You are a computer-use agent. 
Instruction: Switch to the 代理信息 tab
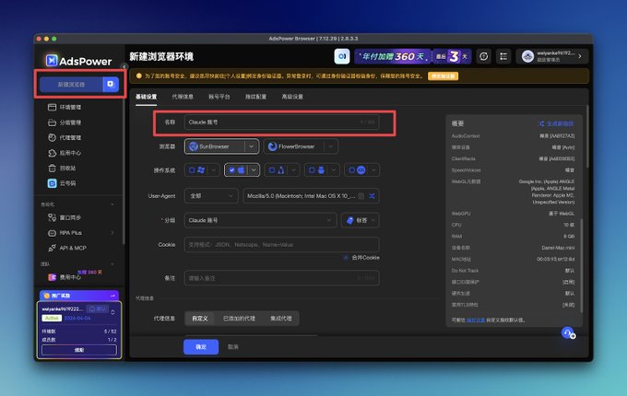(x=183, y=97)
